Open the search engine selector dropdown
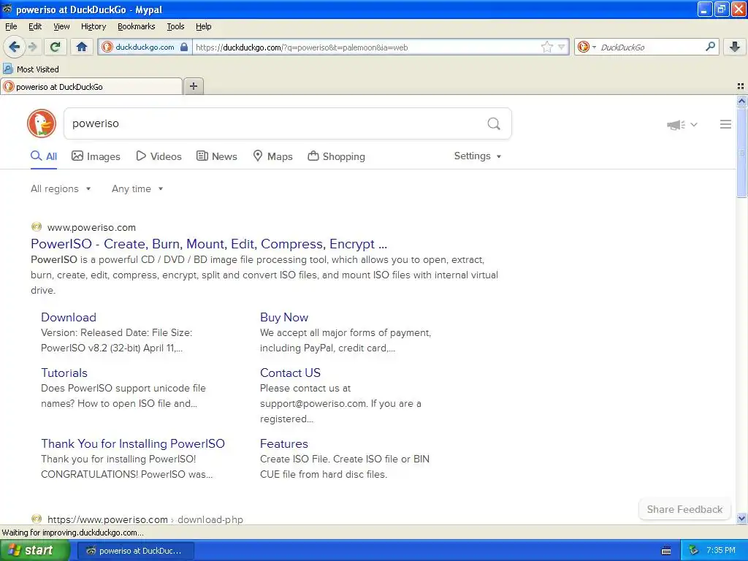Viewport: 748px width, 561px height. [587, 47]
